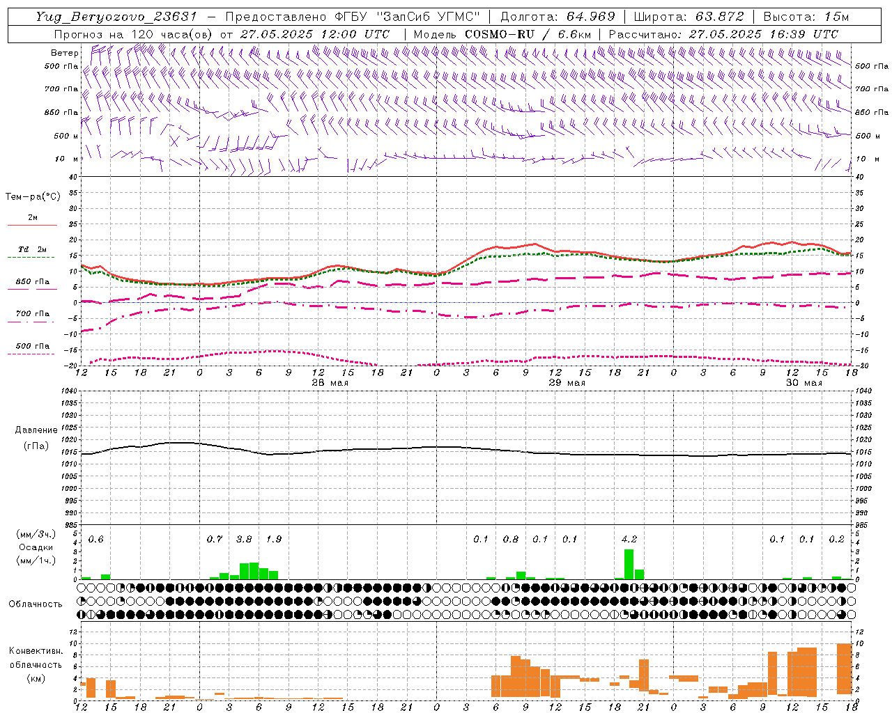Click the Рассчитано: 27.05.2025 16:39 UTC timestamp
The image size is (892, 713).
coord(723,34)
